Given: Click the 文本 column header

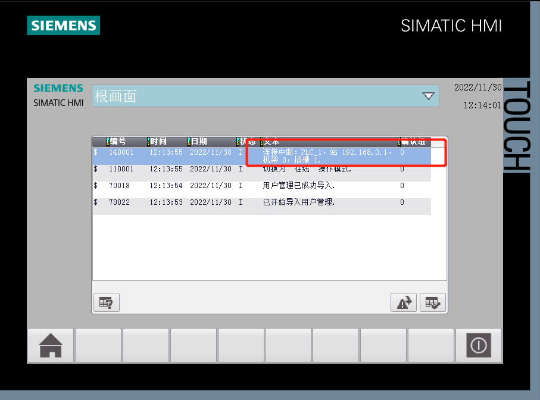Looking at the screenshot, I should 273,142.
